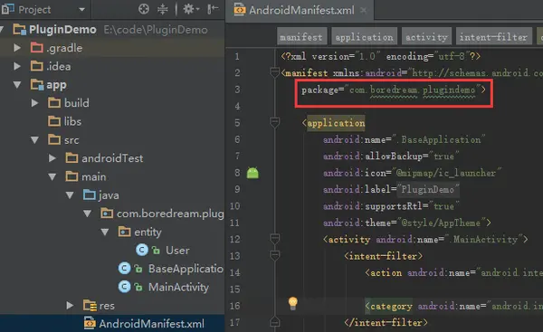
Task: Open the Project view dropdown
Action: point(82,9)
